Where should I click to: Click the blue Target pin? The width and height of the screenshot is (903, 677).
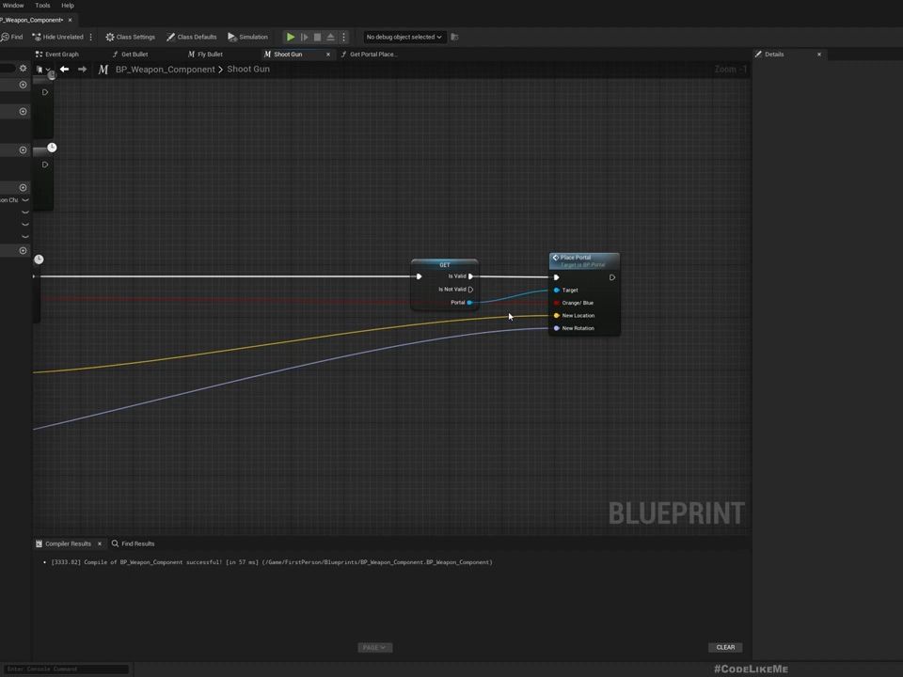pyautogui.click(x=556, y=291)
